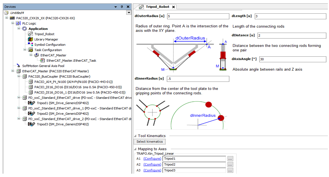Click the Select kinematics button
Screen dimensions: 329x177
149,142
